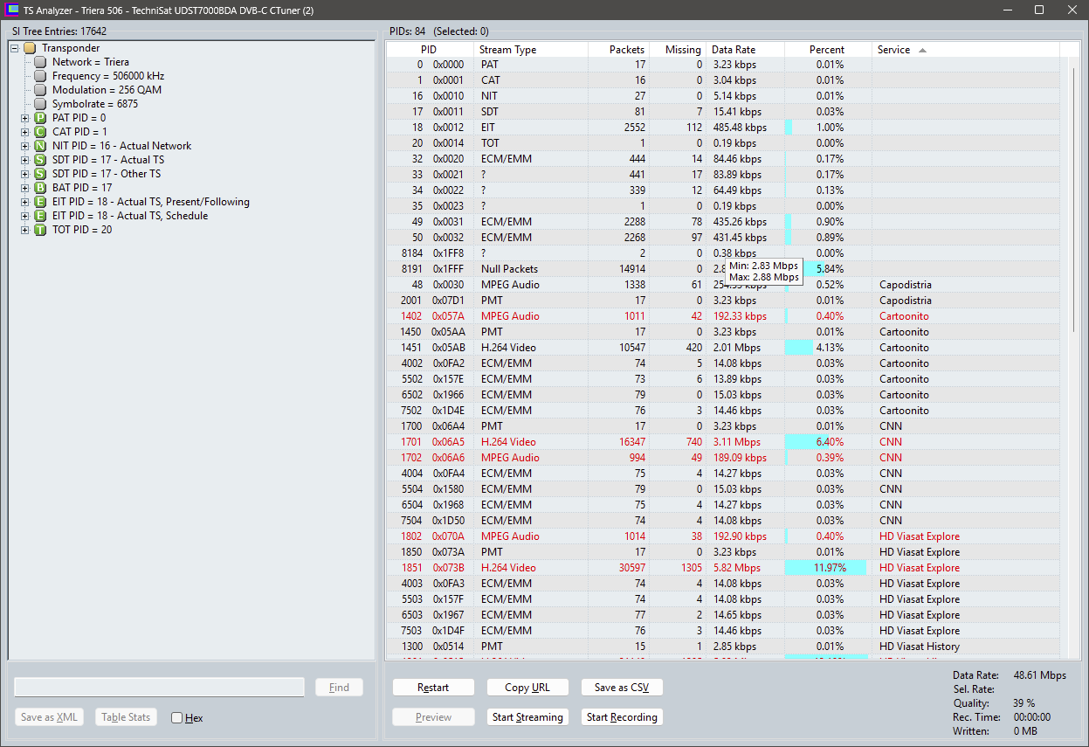Click the S icon for SDT Actual TS
Screen dimensions: 1089x747
click(40, 160)
